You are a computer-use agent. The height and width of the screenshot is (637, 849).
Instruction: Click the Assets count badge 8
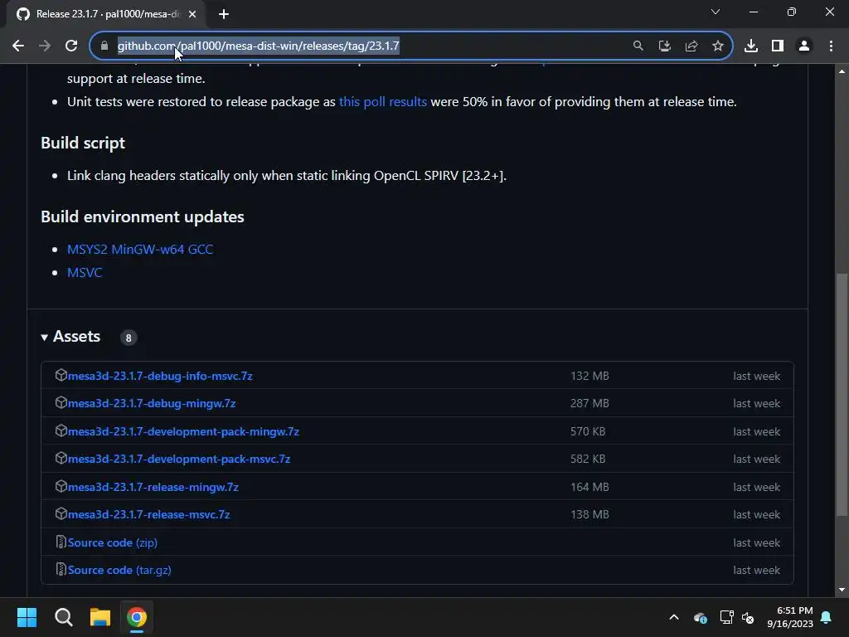point(129,338)
